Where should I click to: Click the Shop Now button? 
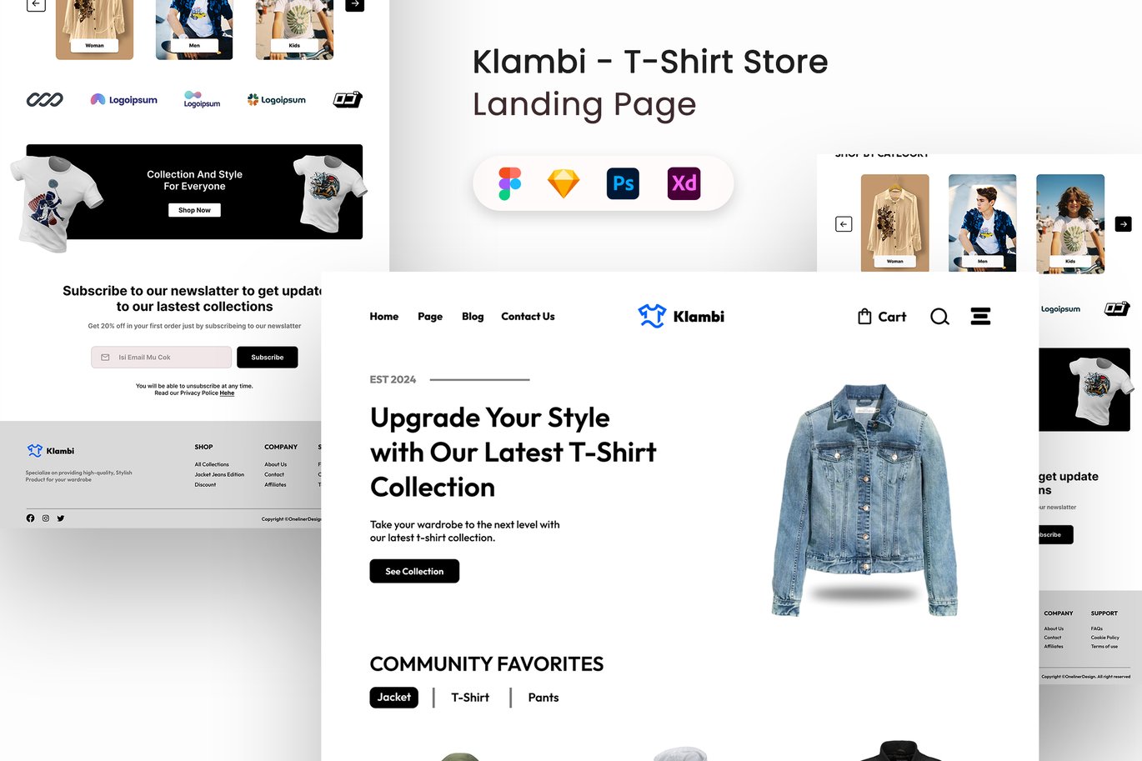click(x=194, y=210)
